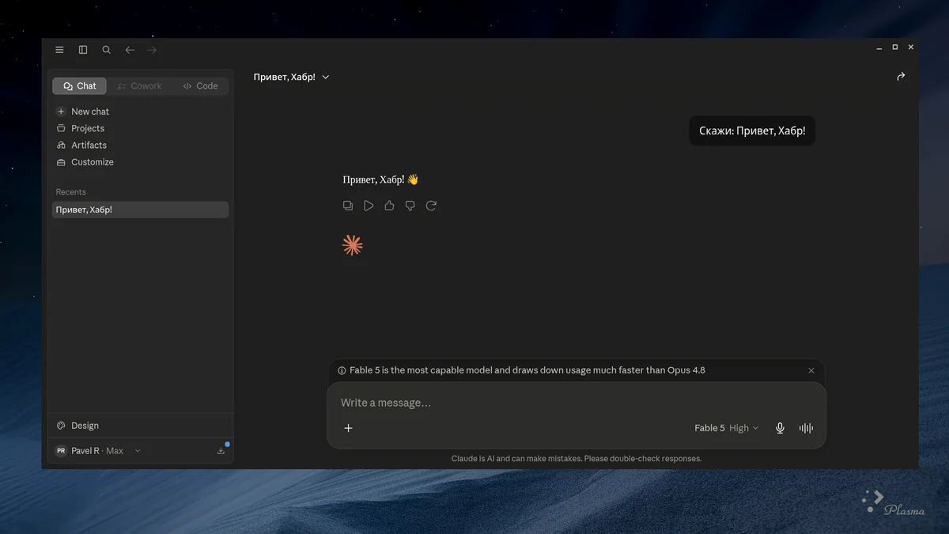Expand the chat title Привет, Хабр! dropdown

point(291,77)
